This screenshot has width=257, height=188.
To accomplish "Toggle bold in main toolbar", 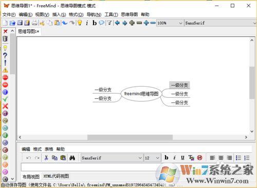I will [95, 23].
